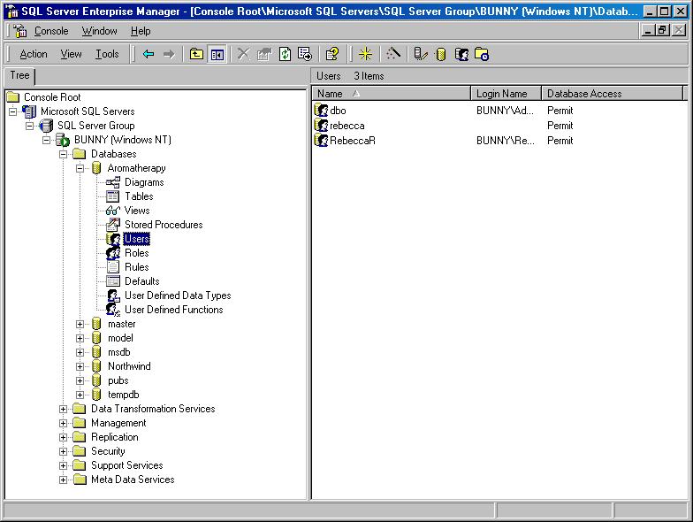The height and width of the screenshot is (522, 693).
Task: Restore the inner console child window
Action: (x=662, y=30)
